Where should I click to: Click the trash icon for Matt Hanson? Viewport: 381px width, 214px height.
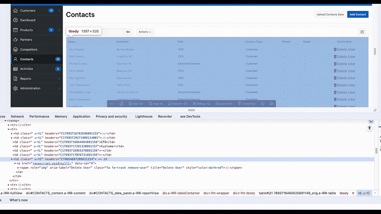[335, 57]
